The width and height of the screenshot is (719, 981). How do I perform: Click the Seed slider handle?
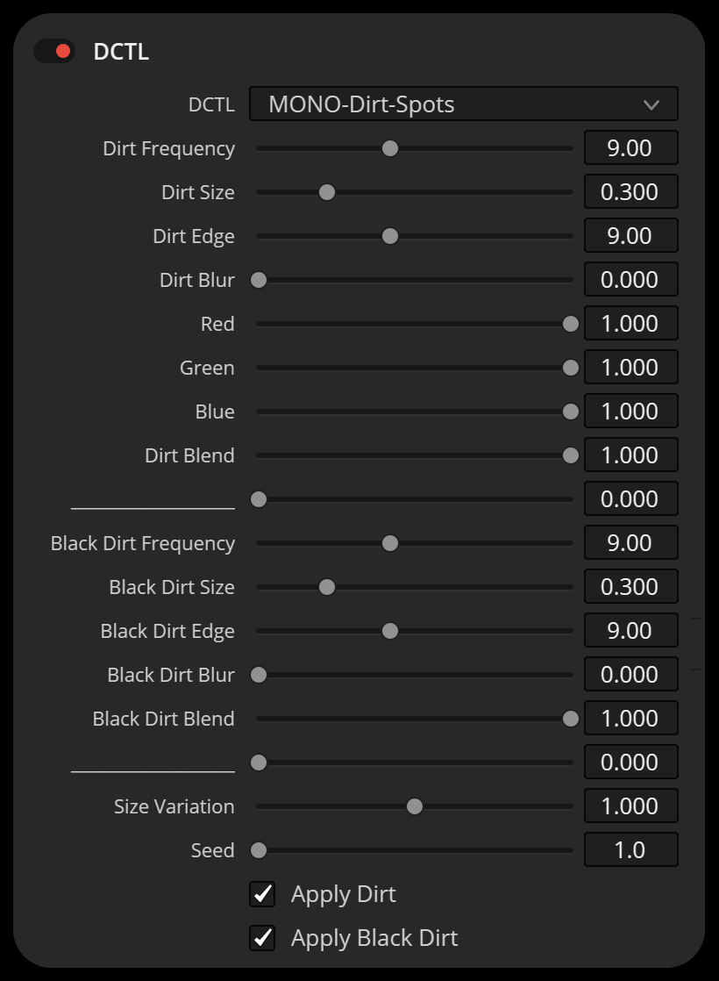pyautogui.click(x=259, y=850)
